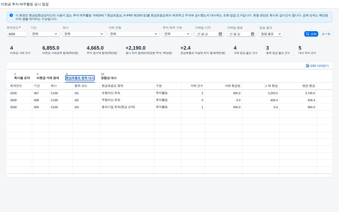Open the 투자·재무 구분 dropdown
This screenshot has width=339, height=212.
click(x=177, y=34)
